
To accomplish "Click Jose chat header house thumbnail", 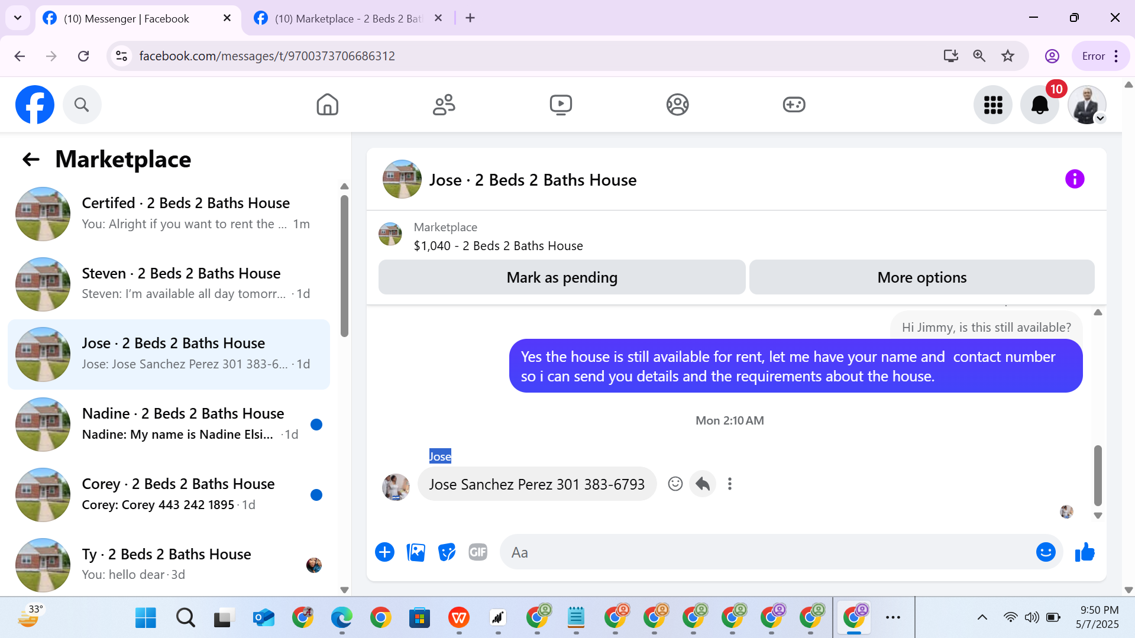I will click(x=402, y=179).
